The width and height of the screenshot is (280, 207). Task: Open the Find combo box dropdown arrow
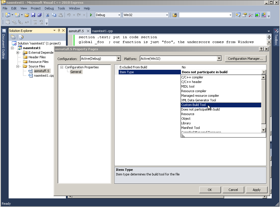click(x=230, y=15)
